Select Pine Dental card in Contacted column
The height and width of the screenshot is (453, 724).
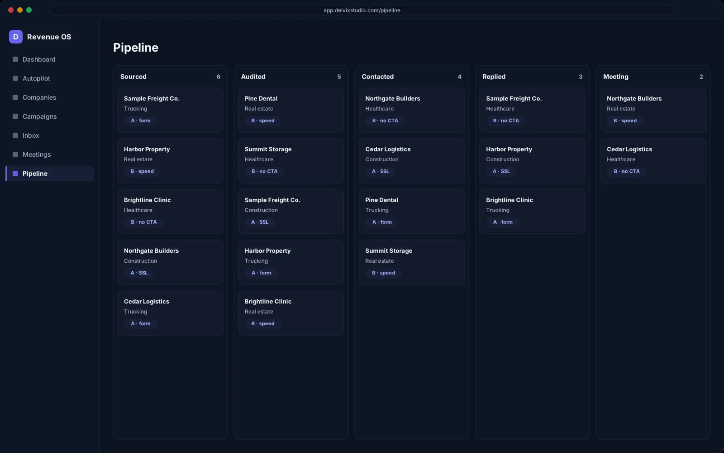click(412, 212)
